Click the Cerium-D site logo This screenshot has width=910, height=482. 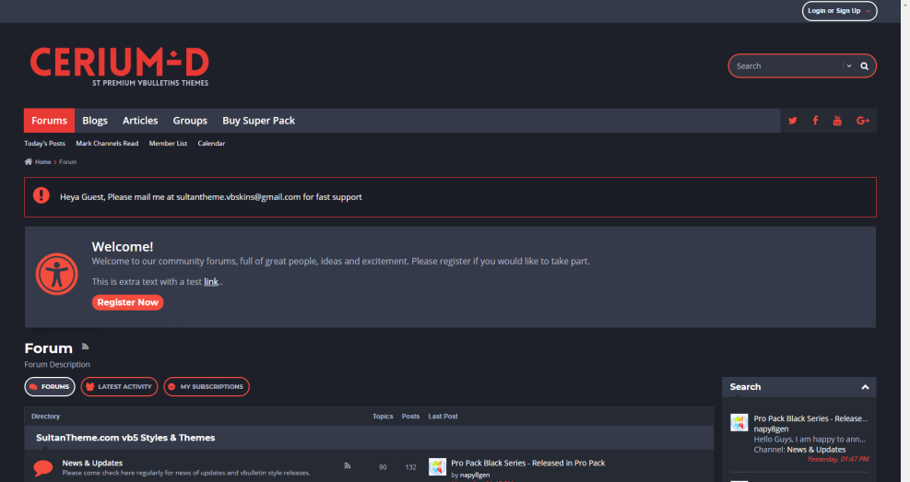pyautogui.click(x=120, y=65)
